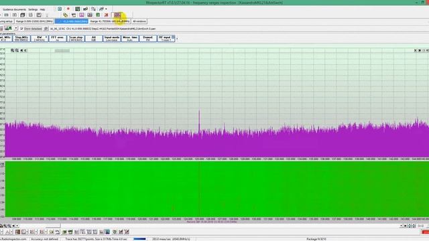429x241 pixels.
Task: Expand parameters with small arrow after RF input
Action: click(177, 39)
